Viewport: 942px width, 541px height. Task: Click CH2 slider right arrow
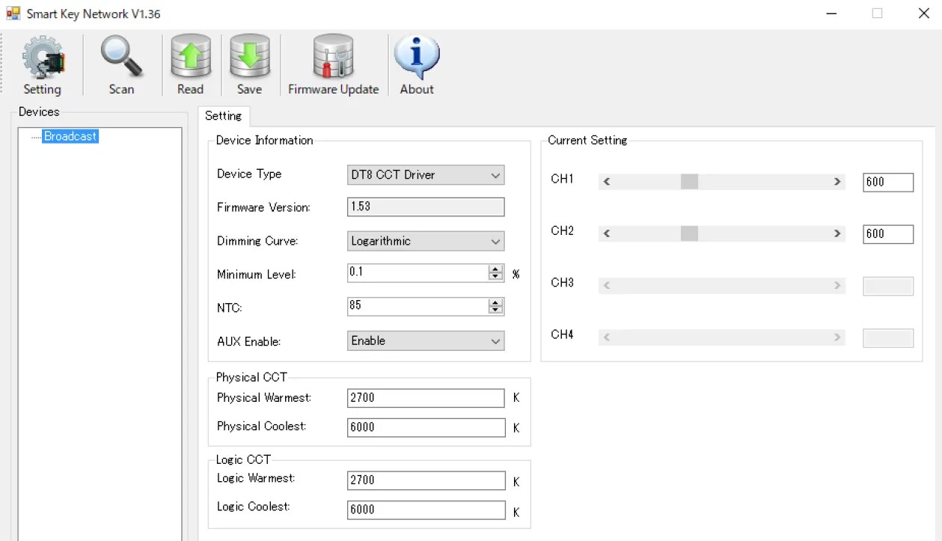[x=837, y=233]
